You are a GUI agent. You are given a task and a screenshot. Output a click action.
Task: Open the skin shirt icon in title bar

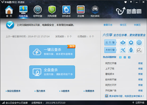coord(126,2)
